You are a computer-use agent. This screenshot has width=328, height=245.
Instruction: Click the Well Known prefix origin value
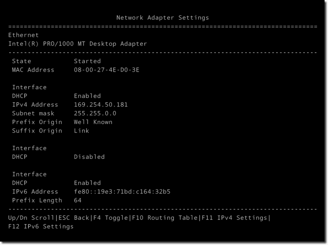pyautogui.click(x=93, y=122)
